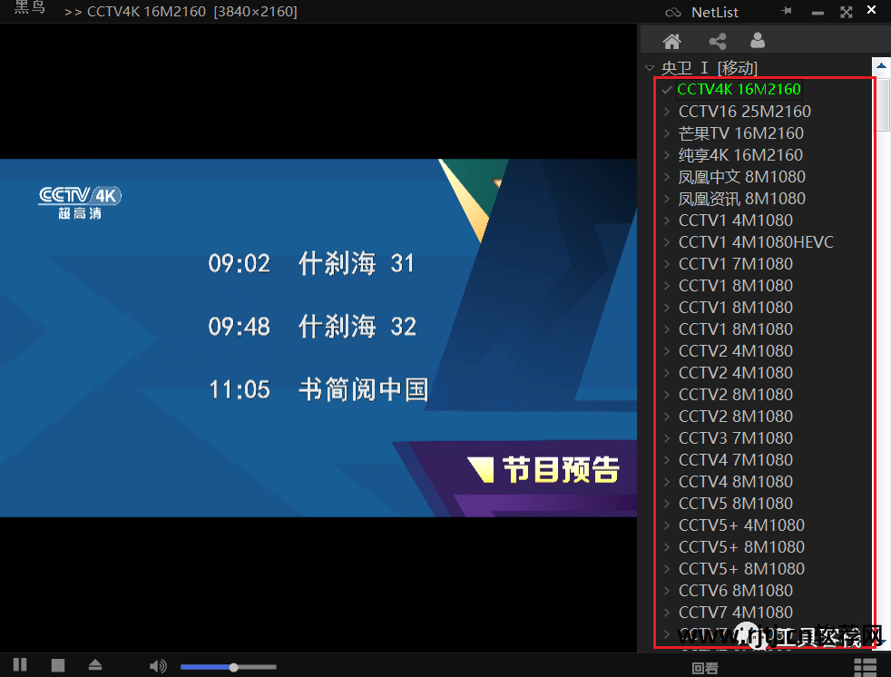
Task: Select the 凤凰中文 8M1080 channel
Action: click(x=741, y=177)
